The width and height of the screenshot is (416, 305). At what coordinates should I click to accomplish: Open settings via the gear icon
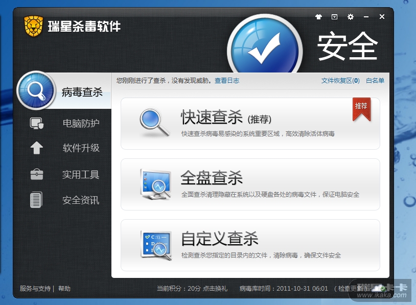(x=351, y=17)
